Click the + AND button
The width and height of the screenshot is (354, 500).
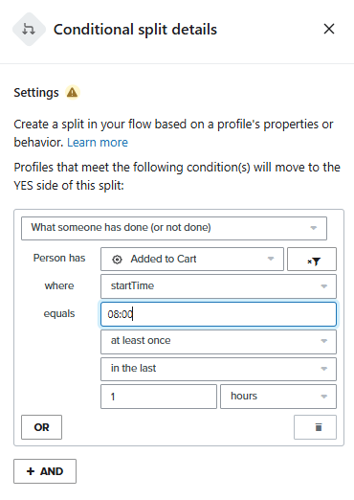(45, 471)
